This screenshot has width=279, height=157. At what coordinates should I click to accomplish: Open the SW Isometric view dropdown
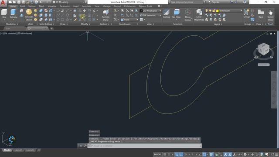pos(150,15)
